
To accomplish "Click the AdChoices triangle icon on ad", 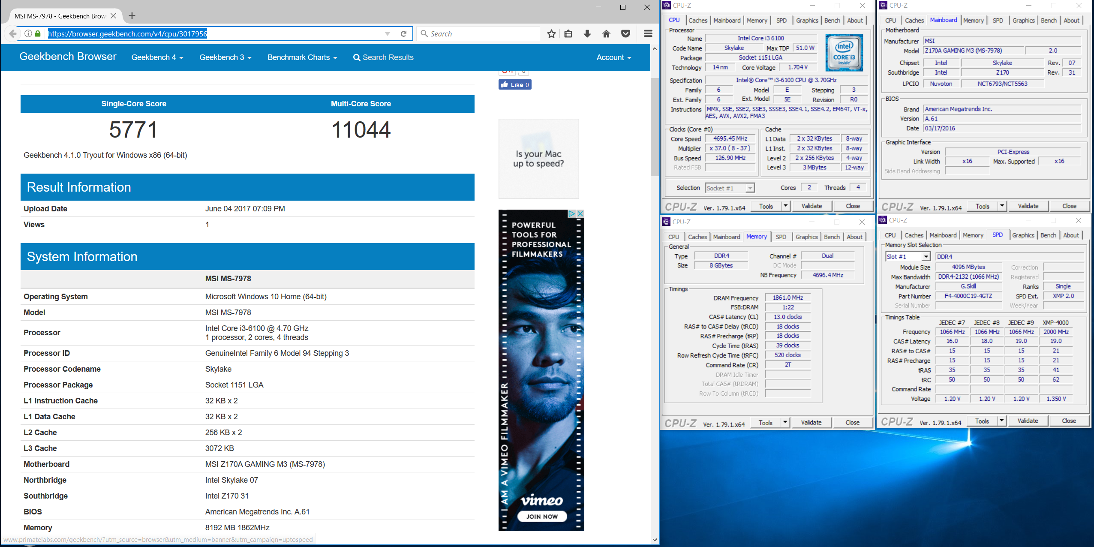I will point(572,213).
